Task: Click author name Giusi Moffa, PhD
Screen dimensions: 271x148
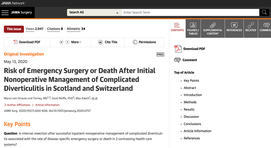Action: [63, 98]
